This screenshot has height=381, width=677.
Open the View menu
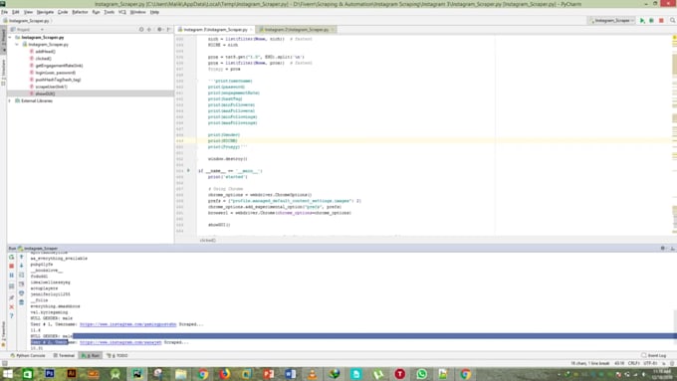(28, 12)
